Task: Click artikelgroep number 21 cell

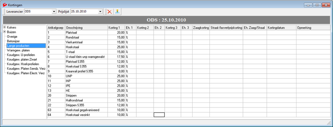Action: [x=56, y=100]
